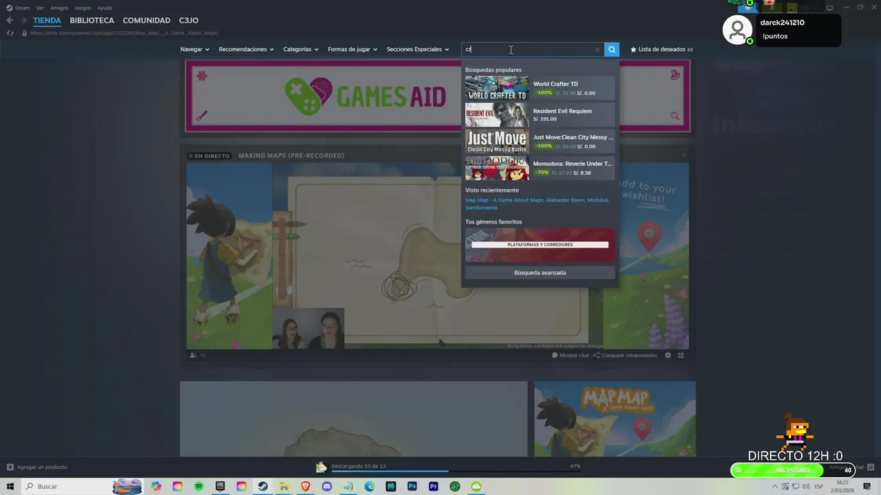Select Resident Evil Requiem suggestion

(540, 115)
